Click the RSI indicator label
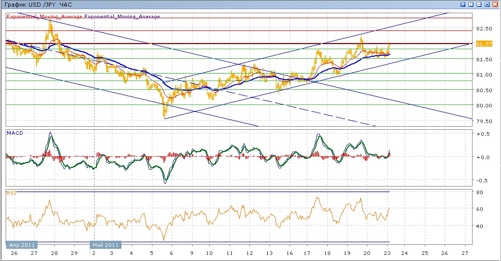 coord(11,193)
